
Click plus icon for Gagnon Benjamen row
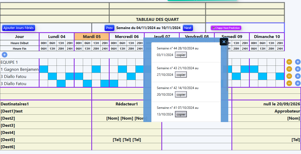click(x=298, y=69)
